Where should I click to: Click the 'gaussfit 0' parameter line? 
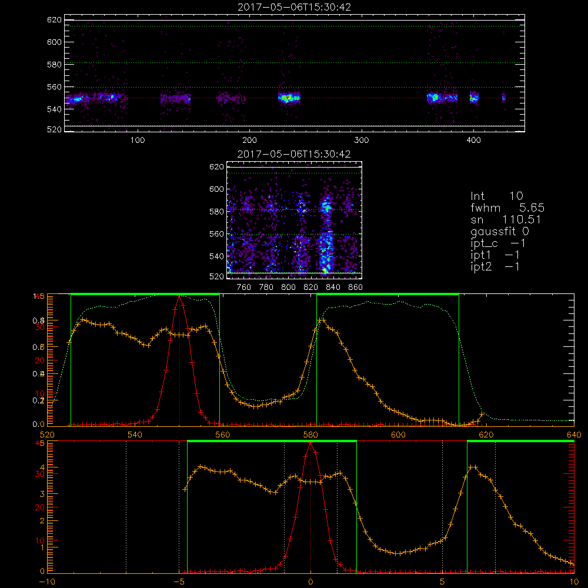tap(500, 231)
